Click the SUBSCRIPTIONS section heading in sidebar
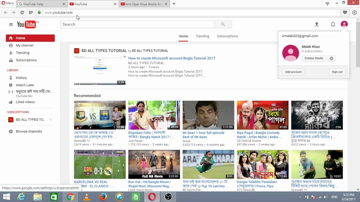Viewport: 360px width, 202px height. pos(18,112)
